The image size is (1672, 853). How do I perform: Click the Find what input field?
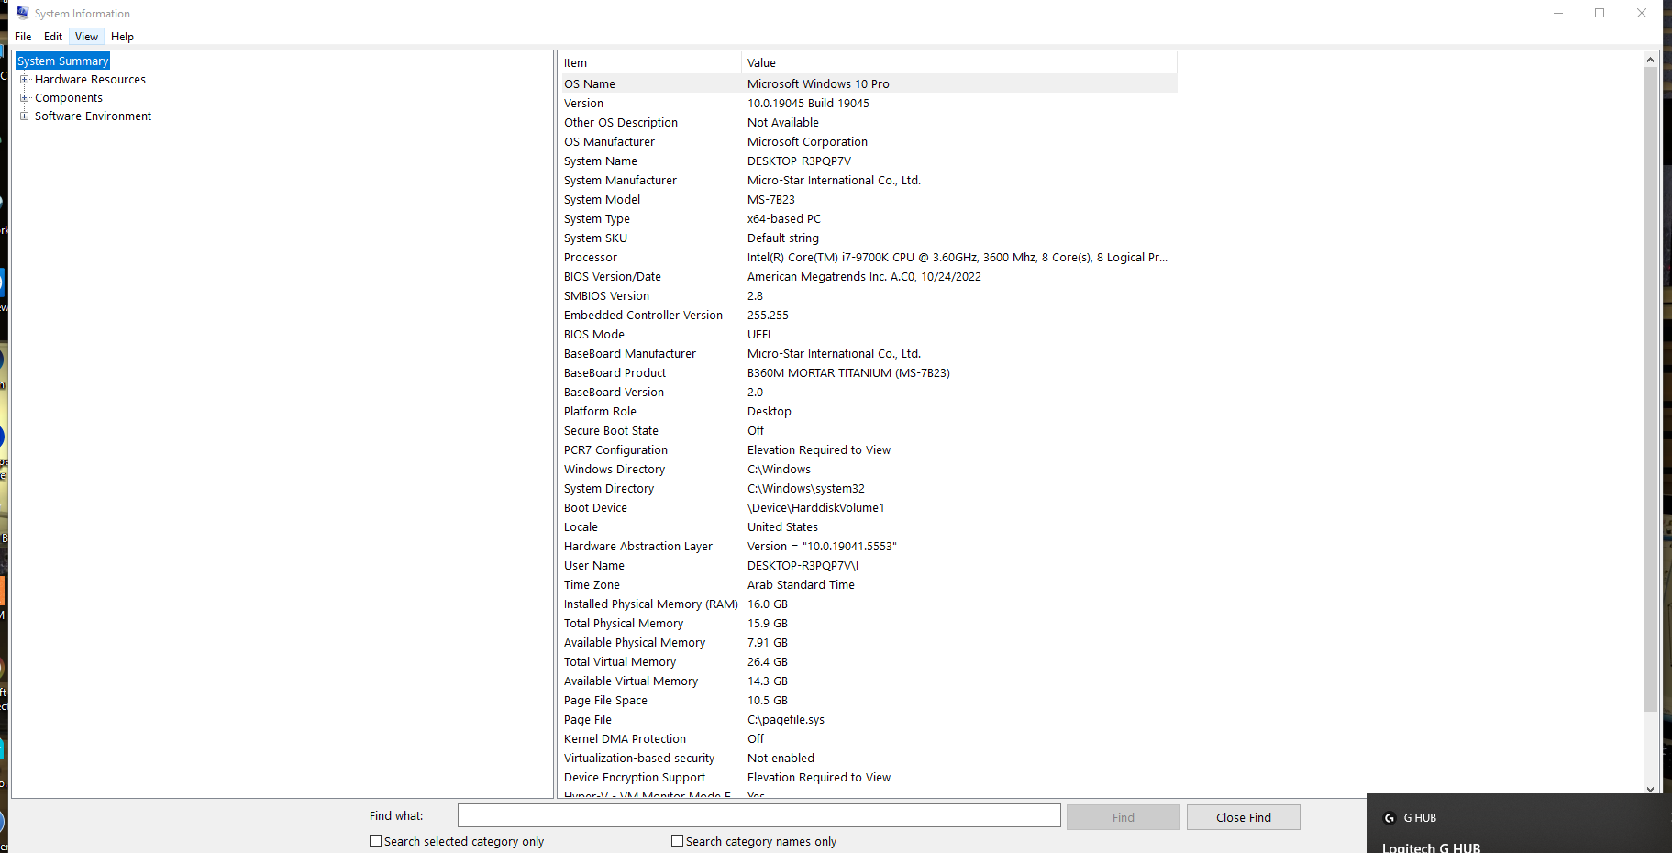(758, 815)
